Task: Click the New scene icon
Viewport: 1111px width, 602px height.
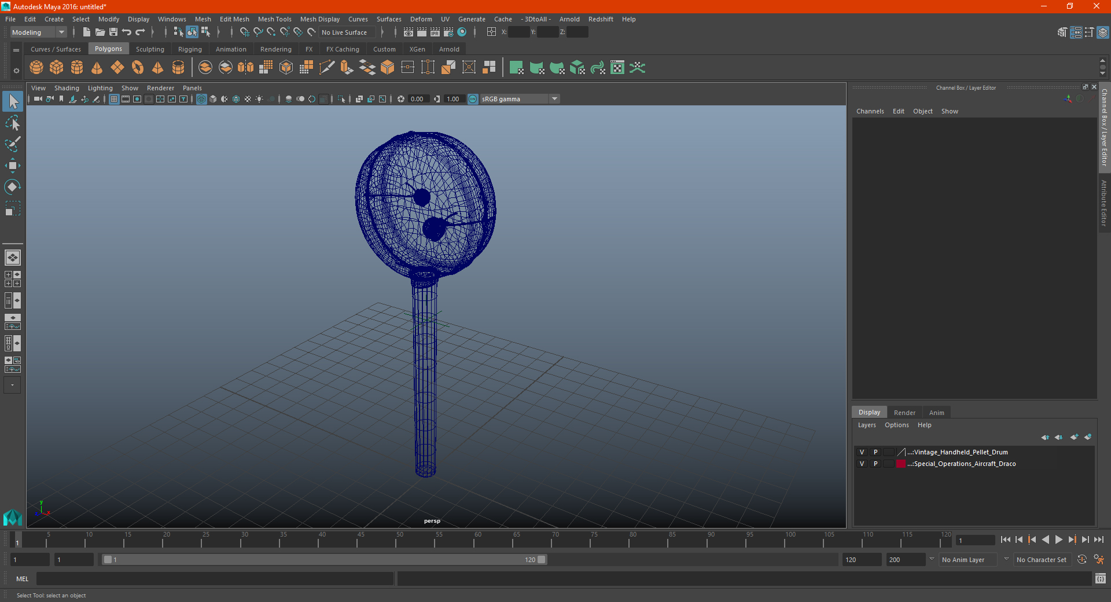Action: [87, 32]
